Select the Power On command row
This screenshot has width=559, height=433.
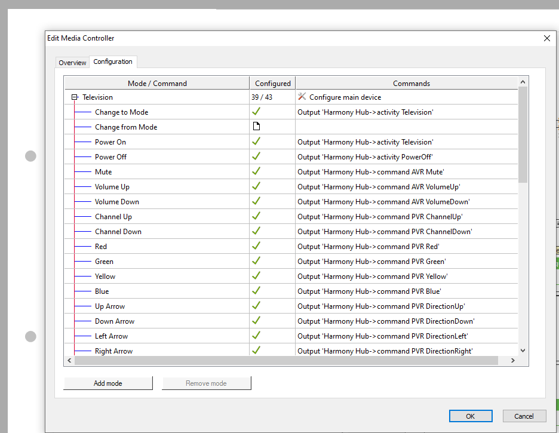click(x=110, y=142)
